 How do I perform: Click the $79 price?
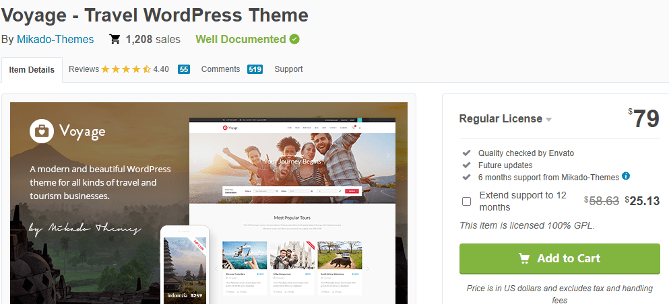[x=644, y=119]
